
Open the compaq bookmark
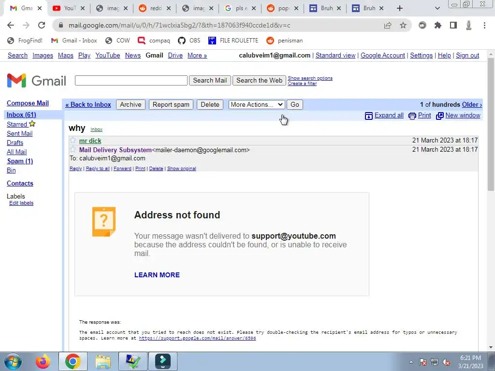click(154, 41)
